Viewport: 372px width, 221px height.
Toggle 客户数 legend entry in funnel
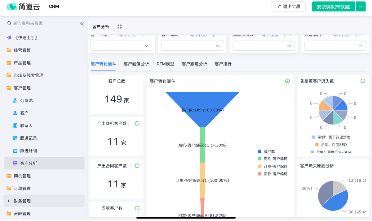tap(266, 151)
